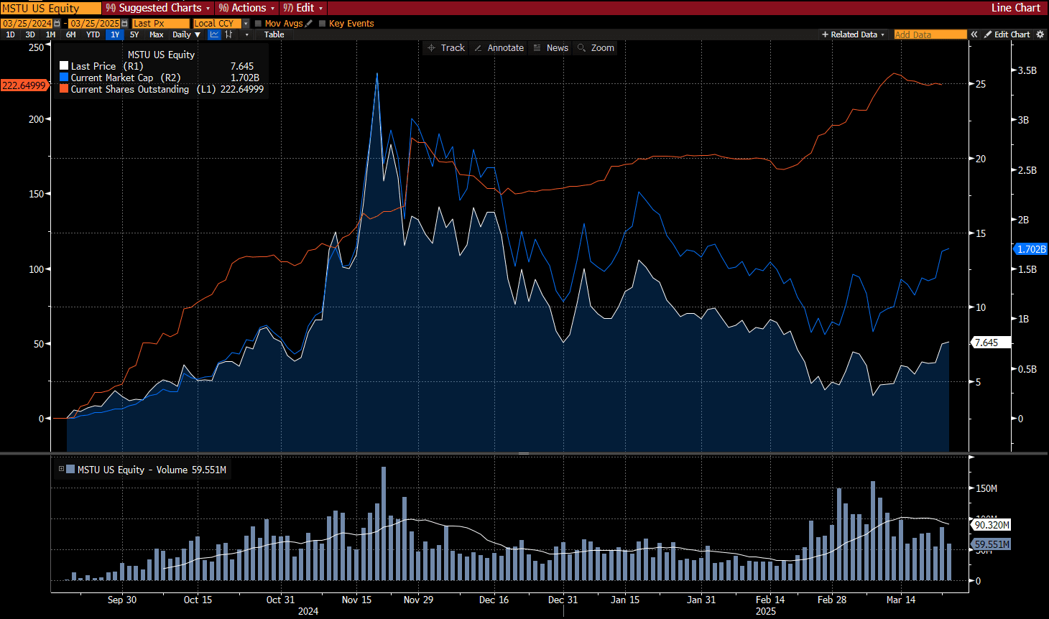Screen dimensions: 1049x619
Task: Click the 3.5B right axis label
Action: pos(1027,70)
